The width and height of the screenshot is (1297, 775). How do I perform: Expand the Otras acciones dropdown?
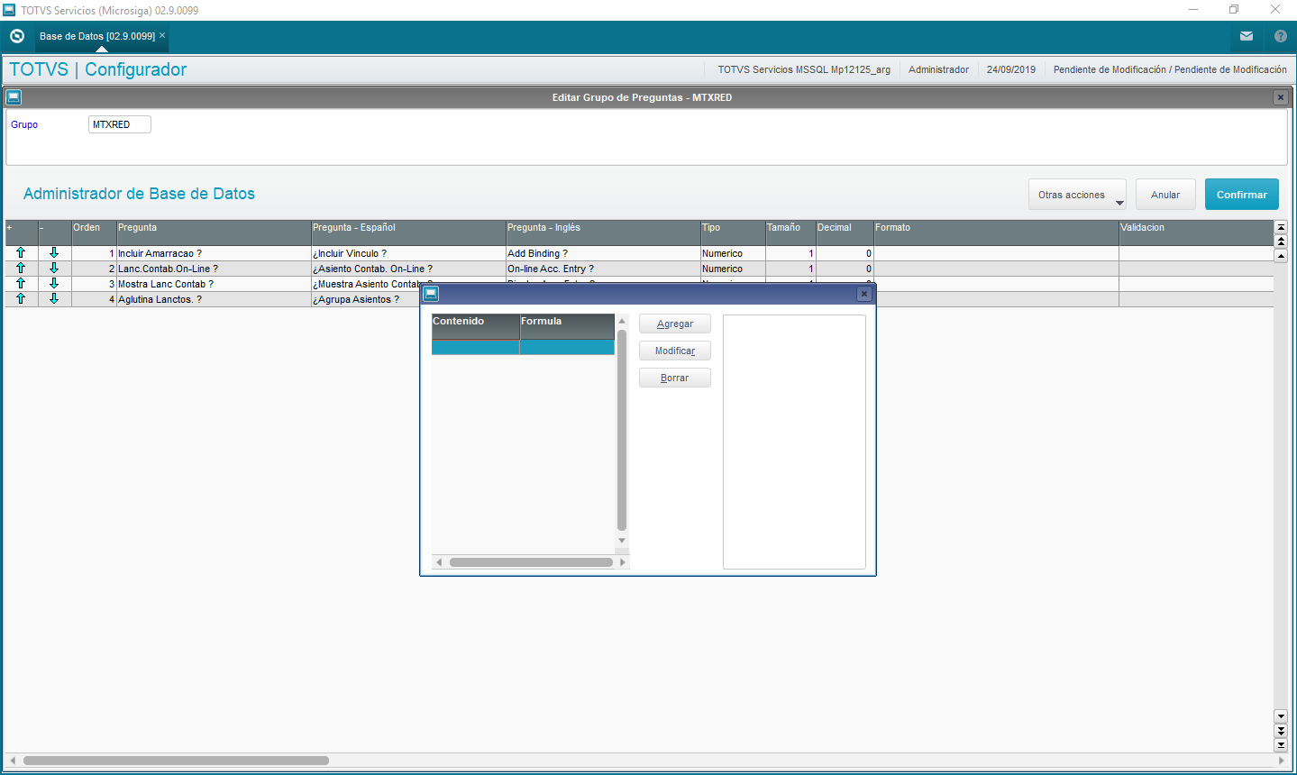pyautogui.click(x=1077, y=195)
